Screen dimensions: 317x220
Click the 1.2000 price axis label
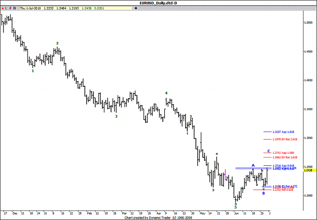click(x=308, y=195)
